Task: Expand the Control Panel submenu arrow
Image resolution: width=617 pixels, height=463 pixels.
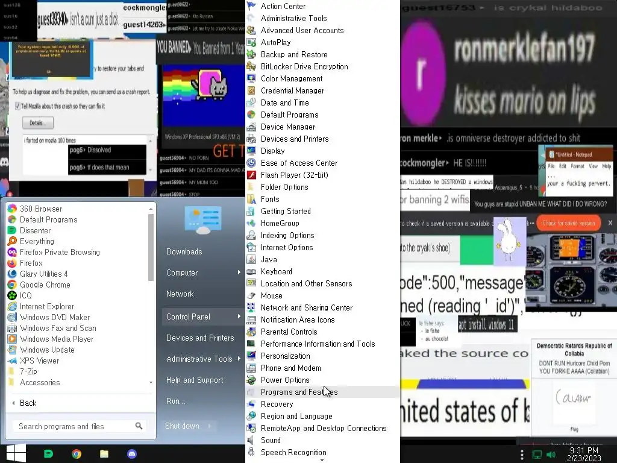Action: 239,317
